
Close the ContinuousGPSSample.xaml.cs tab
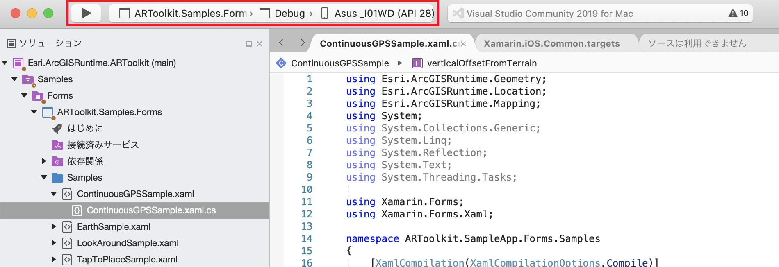tap(463, 44)
